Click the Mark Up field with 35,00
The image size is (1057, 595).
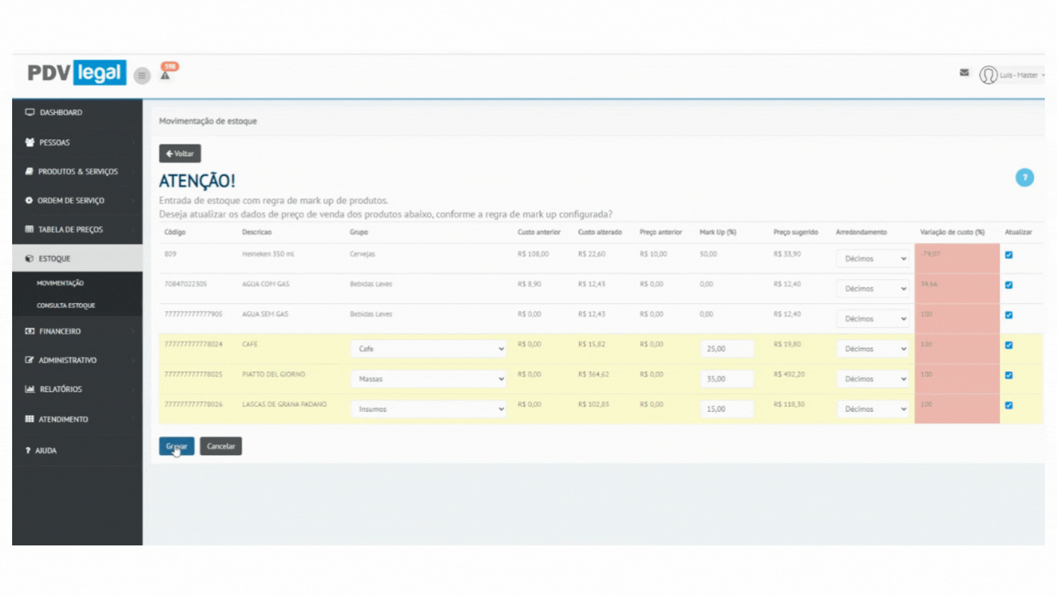click(x=726, y=379)
